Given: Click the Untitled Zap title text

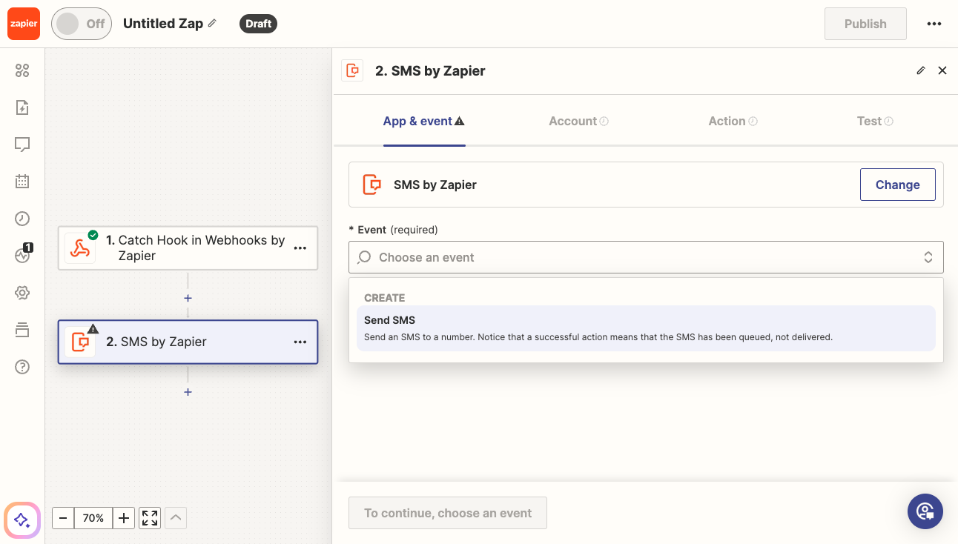Looking at the screenshot, I should coord(163,24).
